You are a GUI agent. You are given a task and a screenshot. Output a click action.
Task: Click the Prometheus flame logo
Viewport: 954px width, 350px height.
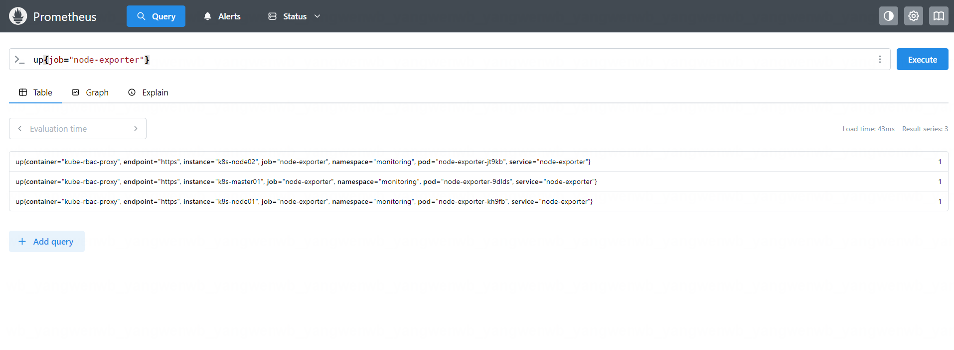click(x=18, y=16)
